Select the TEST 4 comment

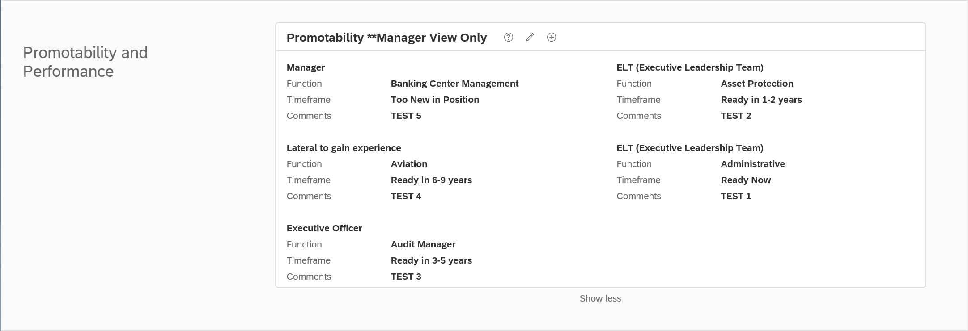click(406, 196)
